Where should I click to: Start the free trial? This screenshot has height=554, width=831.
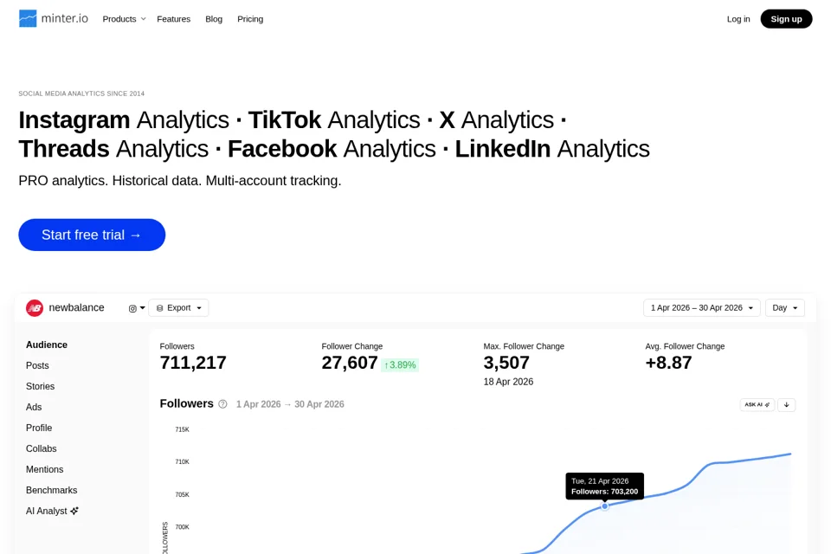pyautogui.click(x=92, y=235)
